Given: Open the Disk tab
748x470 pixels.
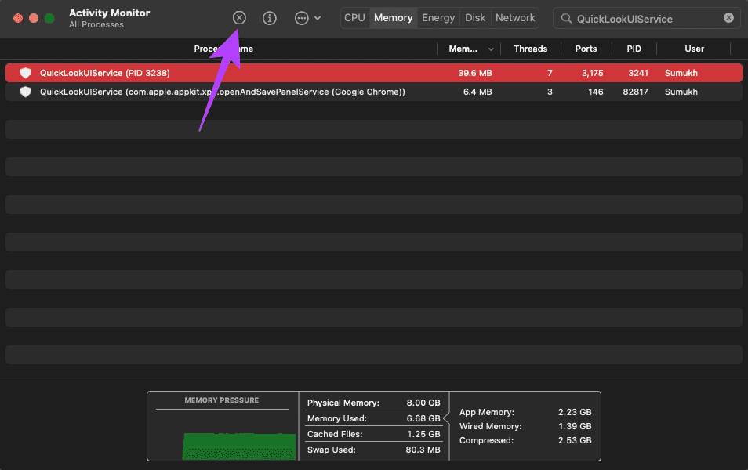Looking at the screenshot, I should click(x=475, y=18).
